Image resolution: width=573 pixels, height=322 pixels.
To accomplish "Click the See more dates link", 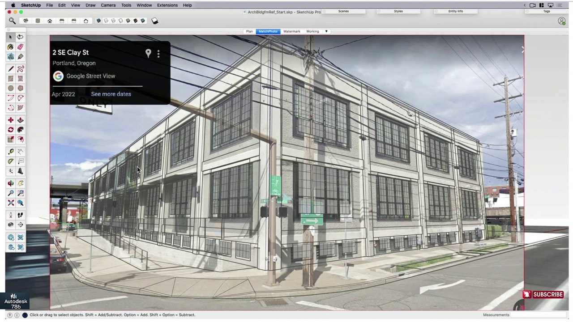I will click(x=111, y=94).
